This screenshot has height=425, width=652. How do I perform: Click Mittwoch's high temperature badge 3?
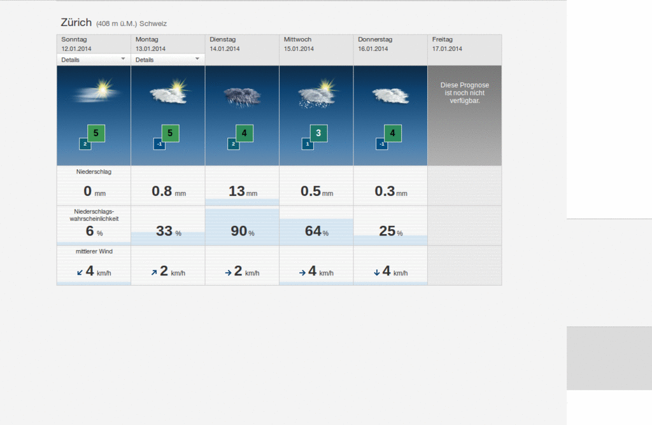pos(318,134)
